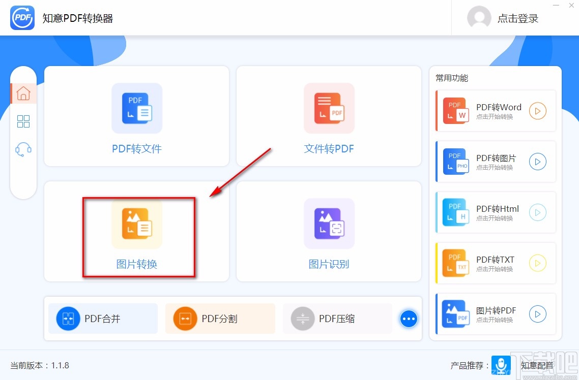579x380 pixels.
Task: Expand more tools via the blue ellipsis button
Action: coord(409,318)
